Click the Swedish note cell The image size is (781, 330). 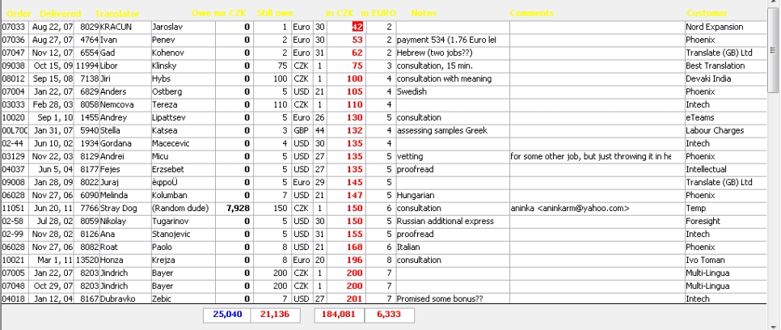click(453, 91)
